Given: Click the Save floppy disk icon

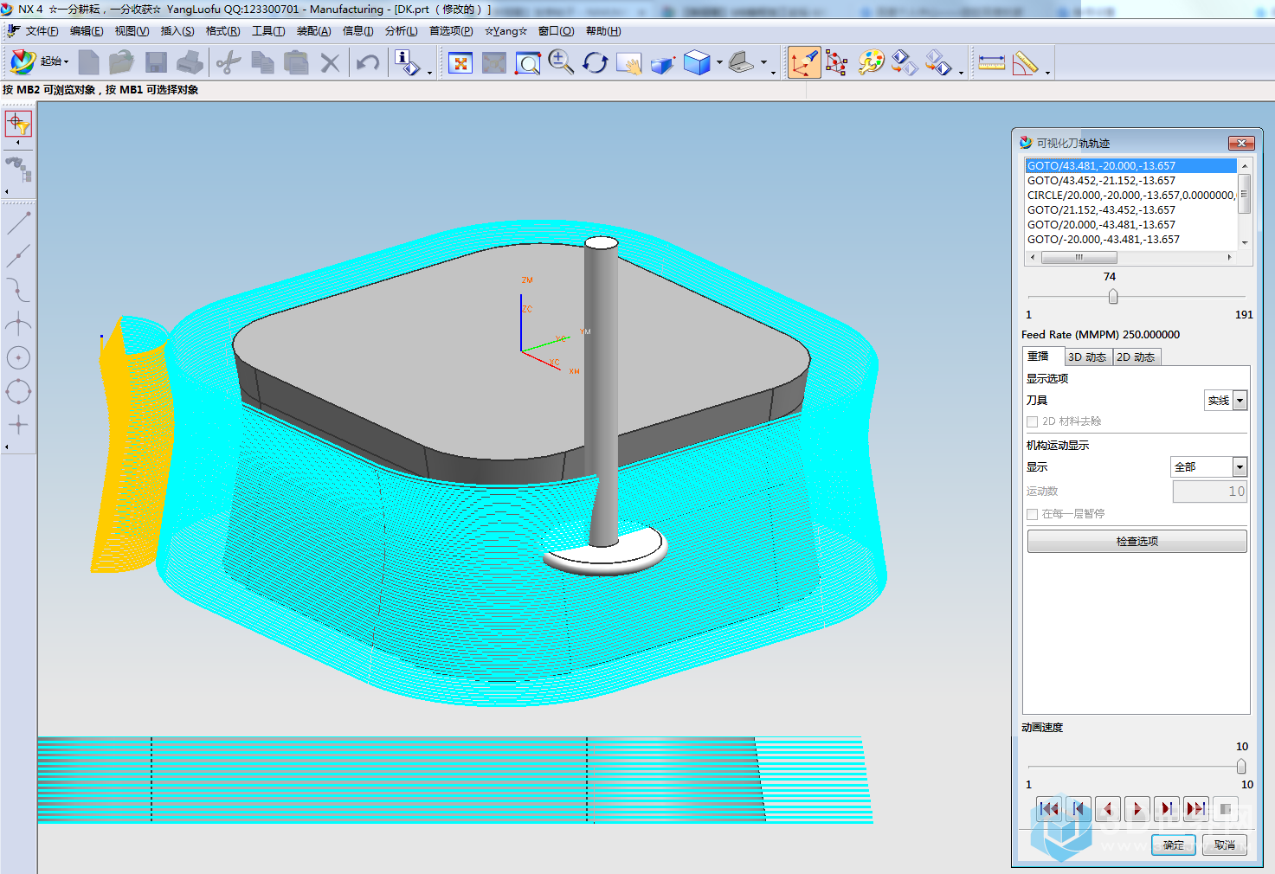Looking at the screenshot, I should [x=156, y=62].
